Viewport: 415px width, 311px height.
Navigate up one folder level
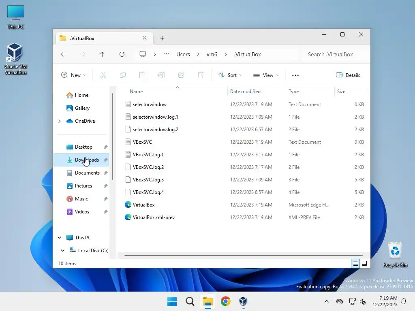pos(103,54)
